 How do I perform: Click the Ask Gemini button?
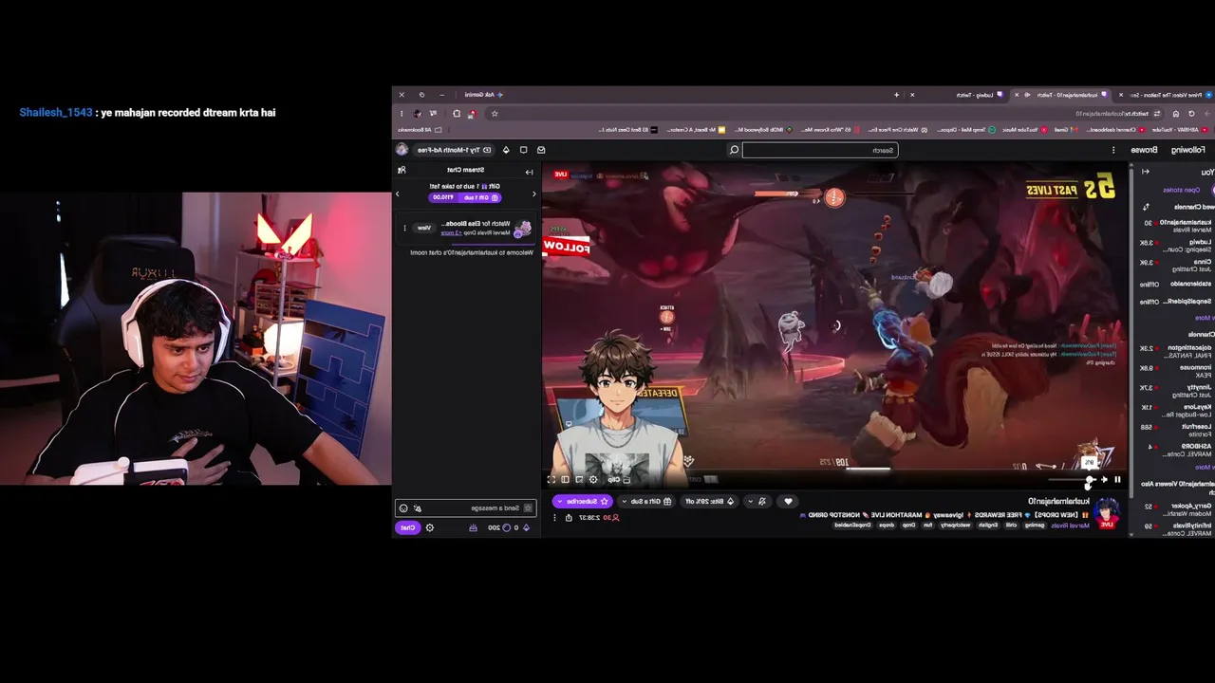(484, 95)
